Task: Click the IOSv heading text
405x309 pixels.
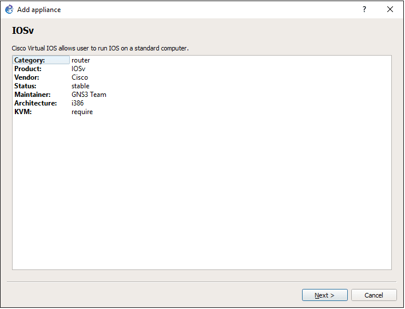Action: coord(22,31)
